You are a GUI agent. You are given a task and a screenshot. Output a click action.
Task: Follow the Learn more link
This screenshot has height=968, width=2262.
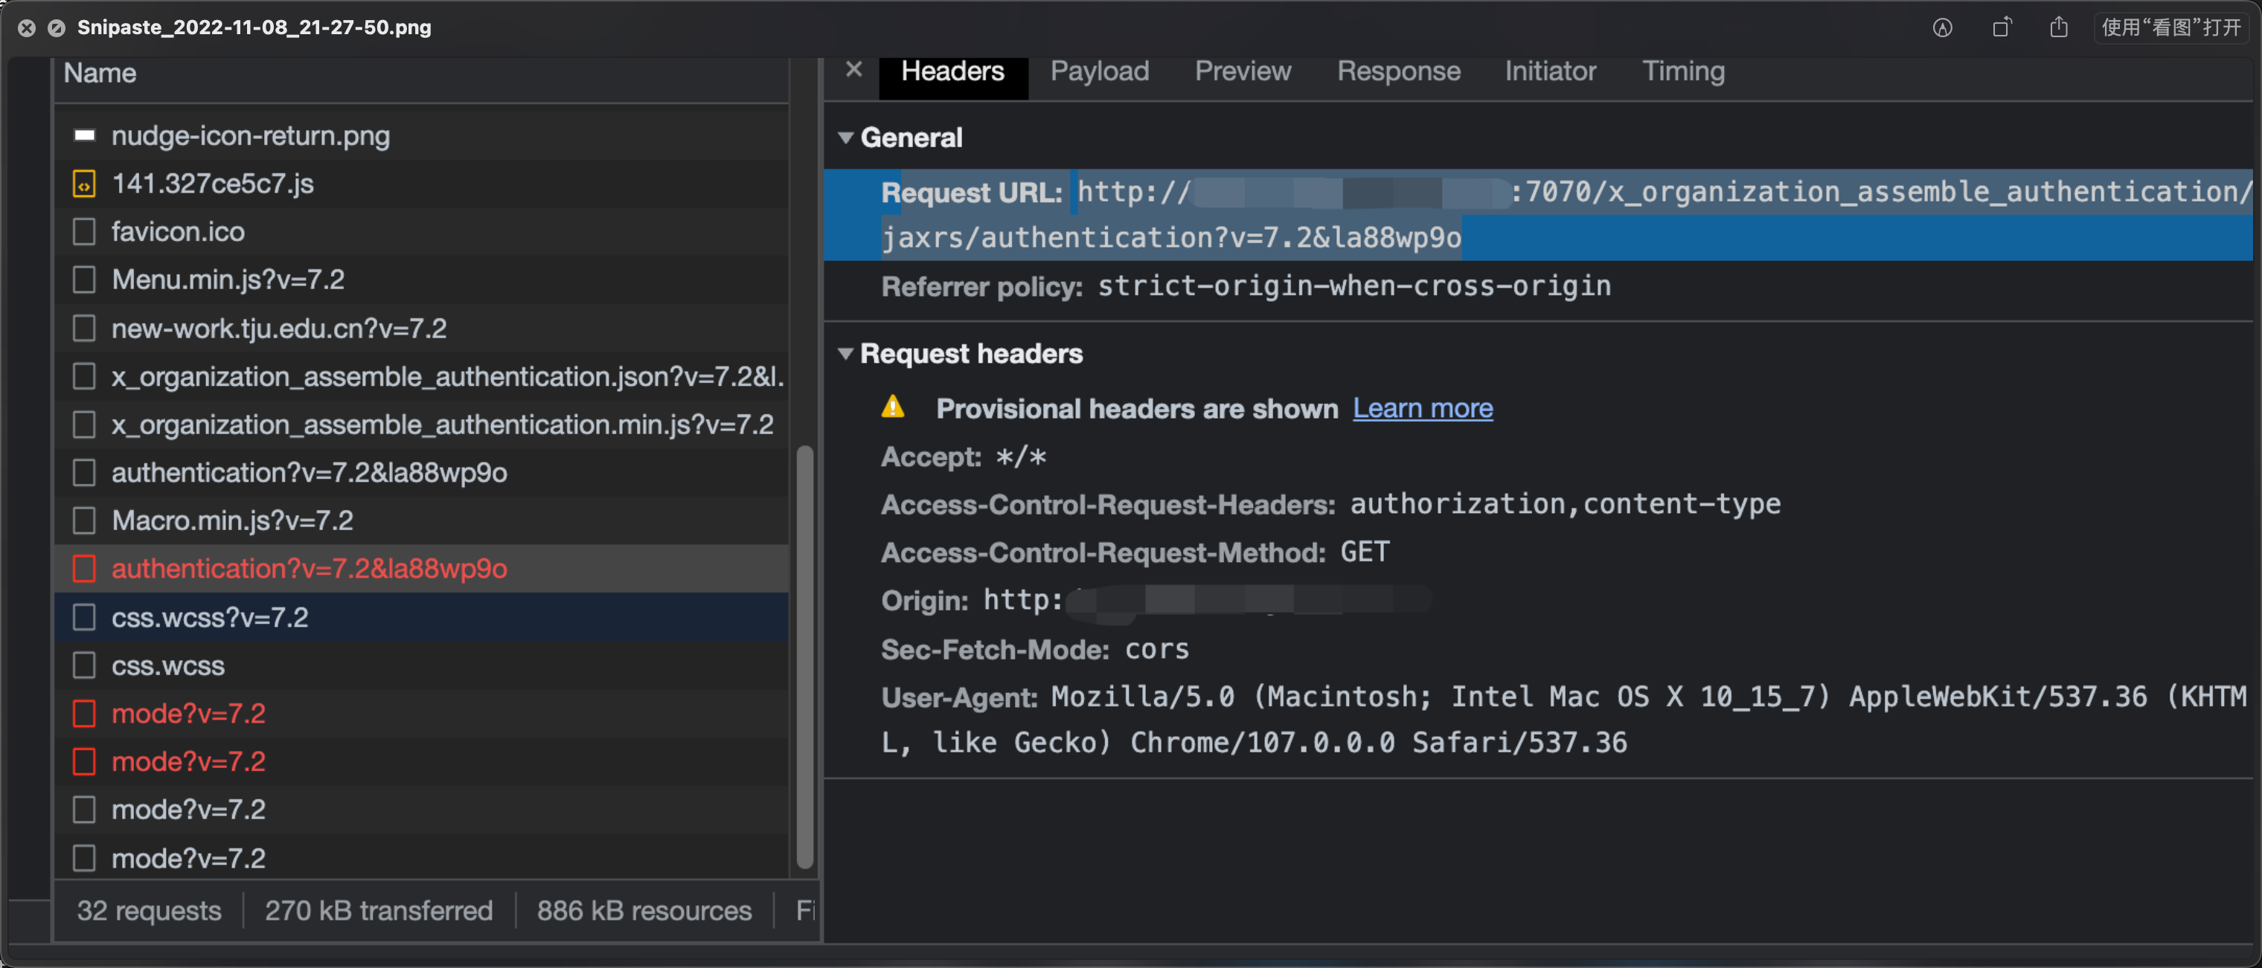click(1422, 408)
